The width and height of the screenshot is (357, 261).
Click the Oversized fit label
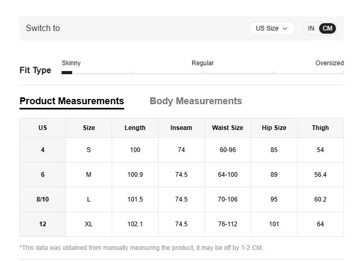330,63
